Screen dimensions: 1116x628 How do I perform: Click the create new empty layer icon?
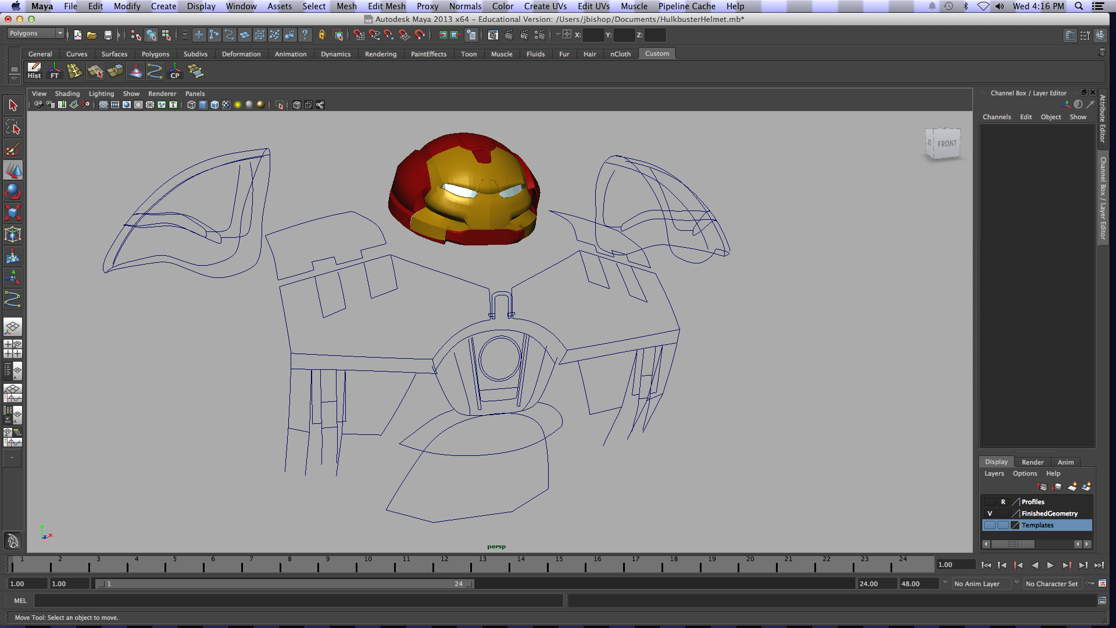[x=1072, y=486]
